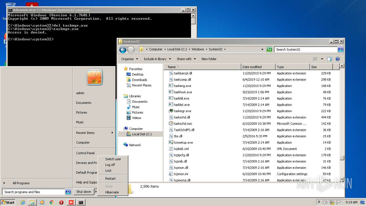This screenshot has width=366, height=206.
Task: Open Internet Explorer from the taskbar
Action: pyautogui.click(x=23, y=202)
